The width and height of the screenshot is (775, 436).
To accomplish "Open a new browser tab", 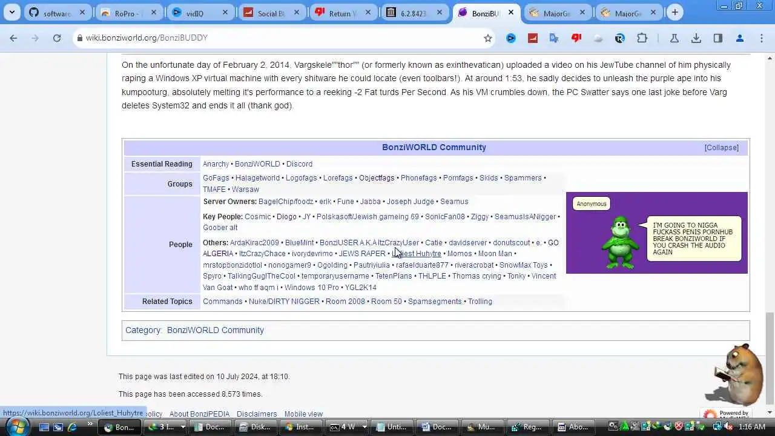I will pos(674,13).
